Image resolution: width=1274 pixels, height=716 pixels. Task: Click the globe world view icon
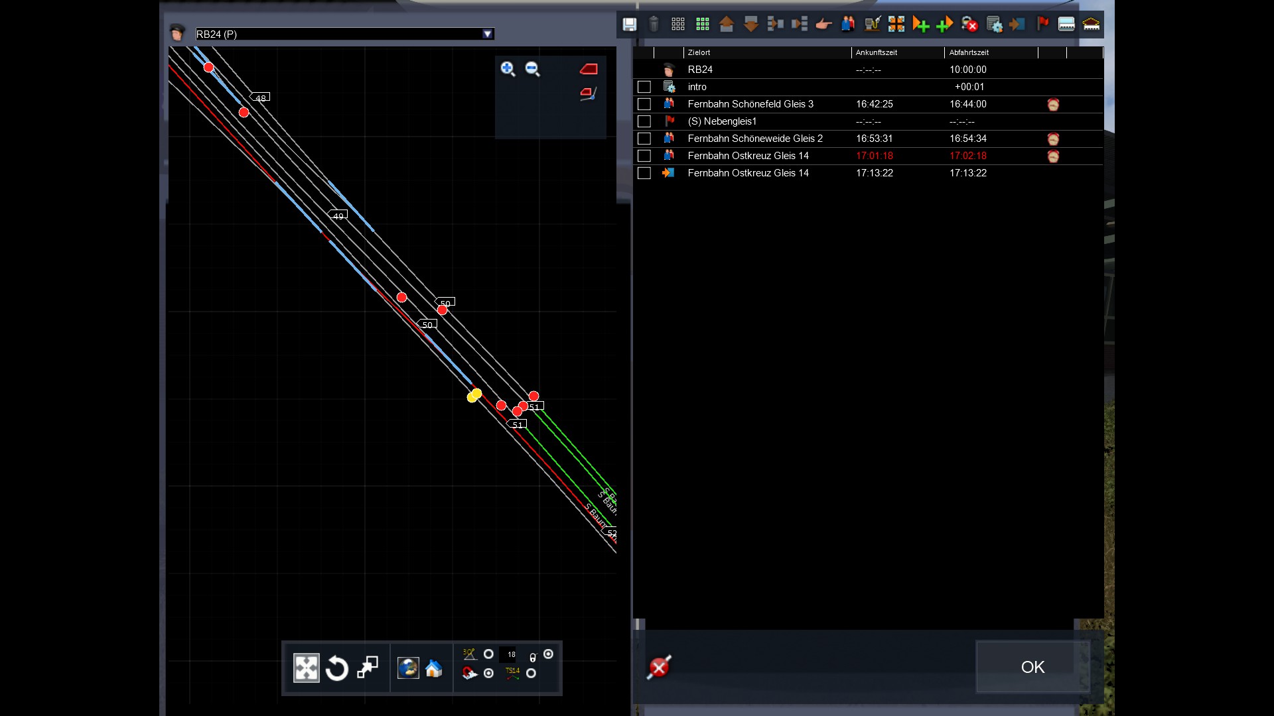(407, 668)
